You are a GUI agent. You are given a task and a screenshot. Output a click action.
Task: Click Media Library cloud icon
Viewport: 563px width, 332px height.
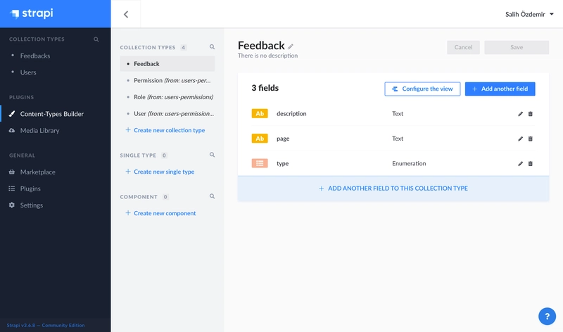(x=12, y=130)
